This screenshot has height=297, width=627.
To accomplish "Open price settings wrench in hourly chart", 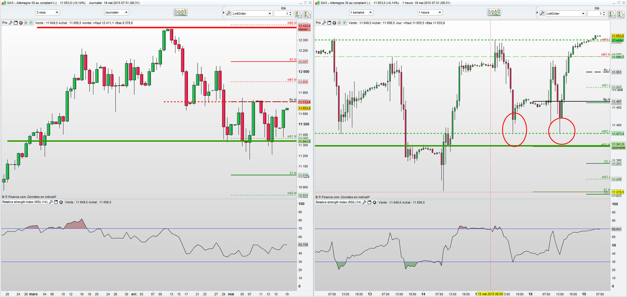I will 324,23.
